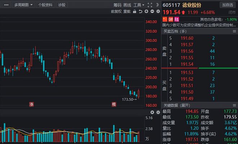The width and height of the screenshot is (238, 144).
Task: Click the three-dots more button
Action: pyautogui.click(x=6, y=5)
